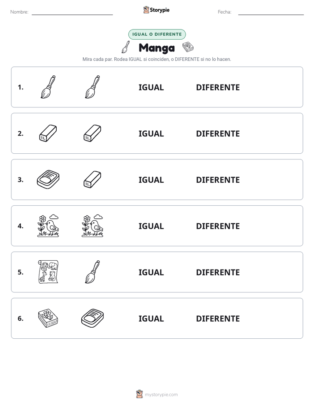
Task: Click the flower stamp box icon in row 6
Action: [x=48, y=318]
